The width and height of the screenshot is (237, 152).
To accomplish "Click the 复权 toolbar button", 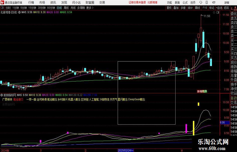I will [169, 8].
